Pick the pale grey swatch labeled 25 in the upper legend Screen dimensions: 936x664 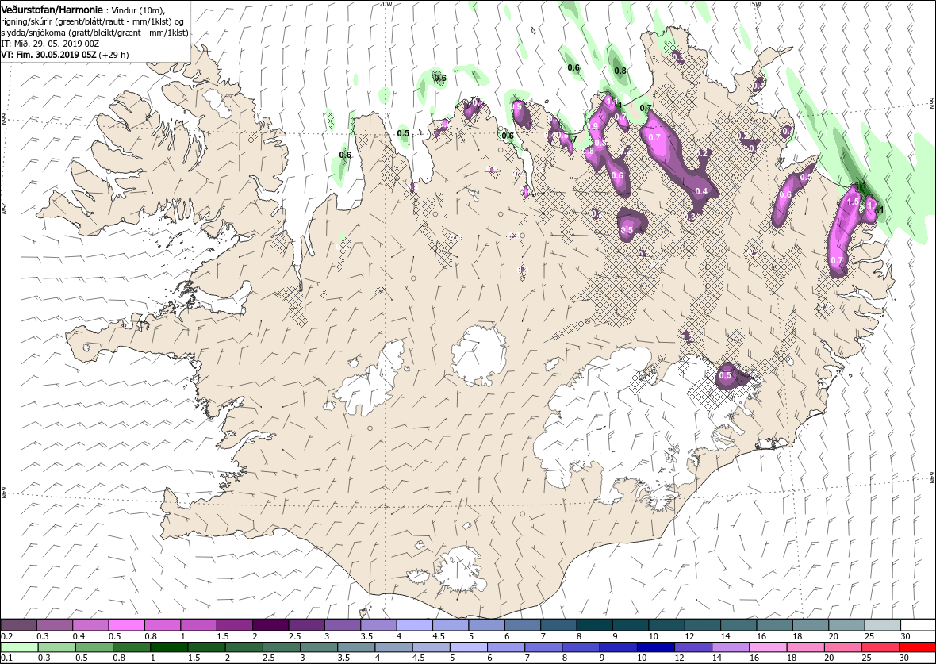pyautogui.click(x=882, y=625)
